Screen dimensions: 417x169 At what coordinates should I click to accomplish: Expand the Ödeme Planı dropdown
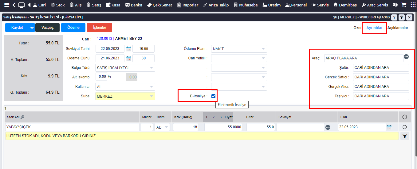pyautogui.click(x=263, y=49)
